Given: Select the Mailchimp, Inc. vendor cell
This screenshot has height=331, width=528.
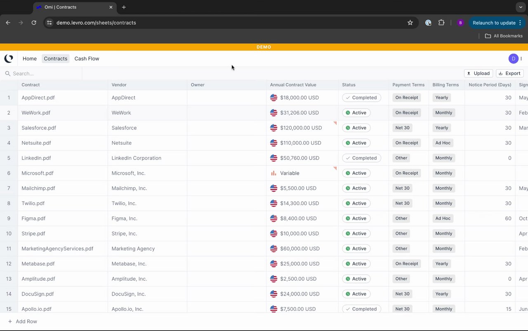Looking at the screenshot, I should 147,188.
